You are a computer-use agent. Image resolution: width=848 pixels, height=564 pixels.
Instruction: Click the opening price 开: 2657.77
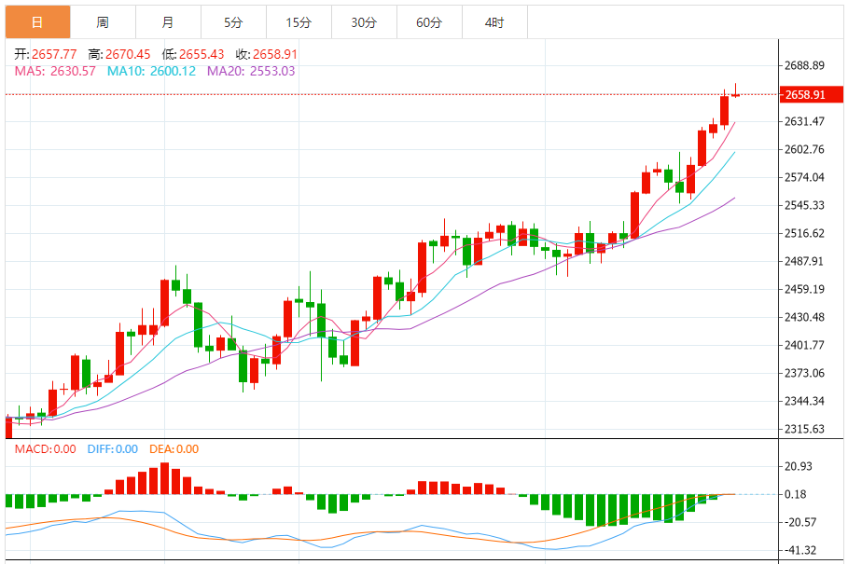(46, 54)
